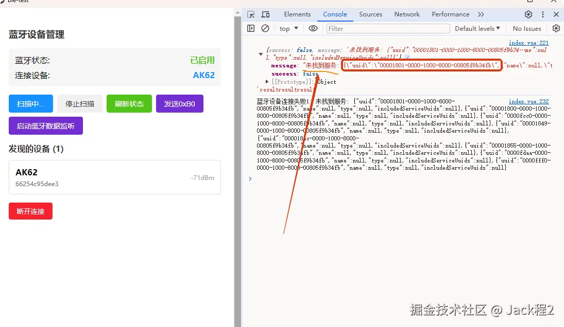The height and width of the screenshot is (327, 564).
Task: Create a live expression eye icon
Action: (x=313, y=28)
